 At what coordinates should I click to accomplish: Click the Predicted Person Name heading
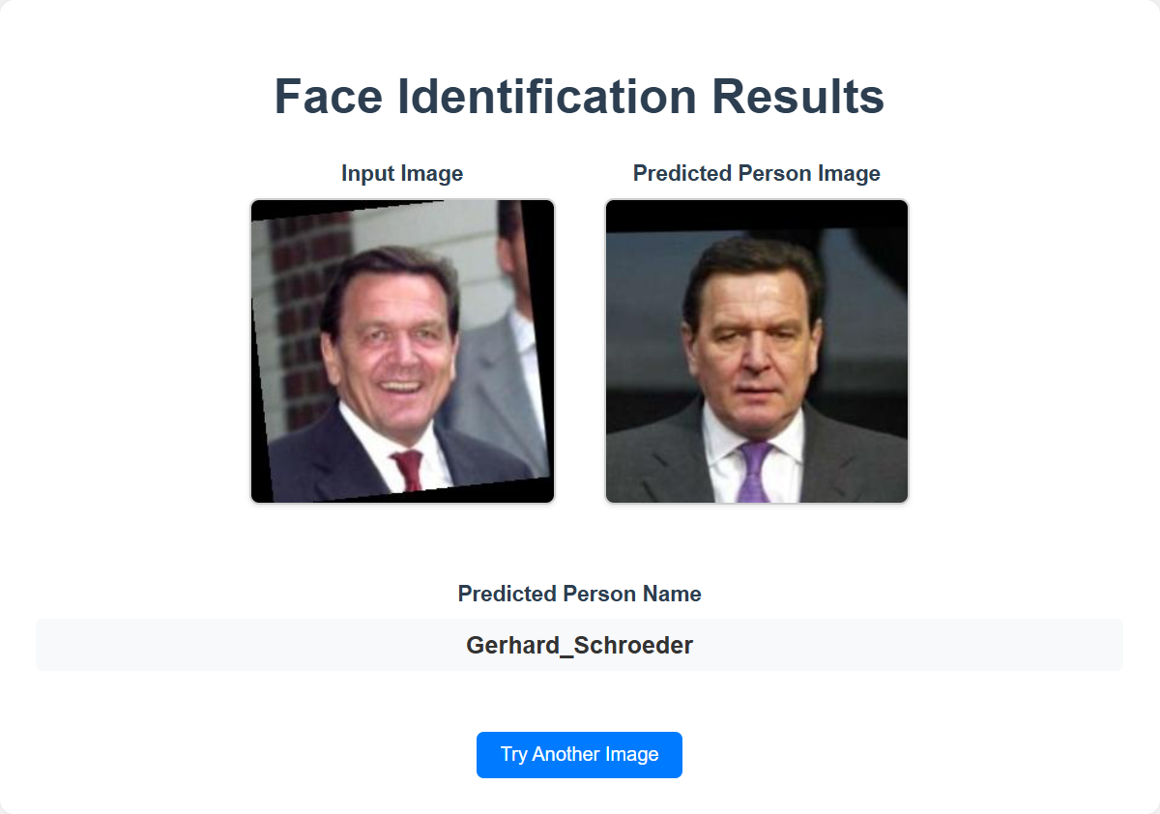tap(579, 594)
